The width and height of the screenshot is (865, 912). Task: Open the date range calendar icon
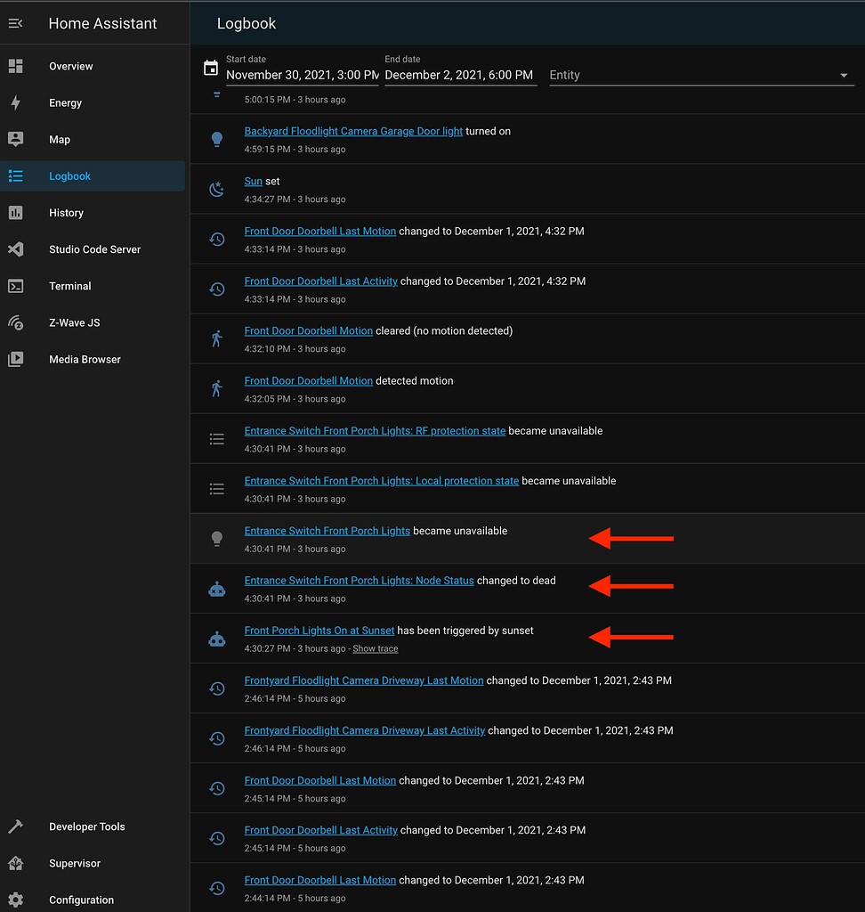(x=210, y=67)
